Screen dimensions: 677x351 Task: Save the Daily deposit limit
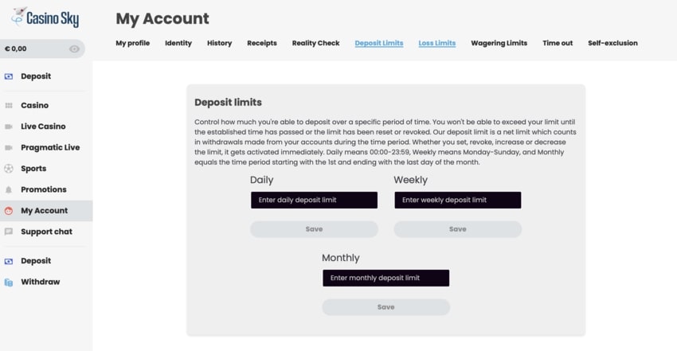(x=315, y=229)
